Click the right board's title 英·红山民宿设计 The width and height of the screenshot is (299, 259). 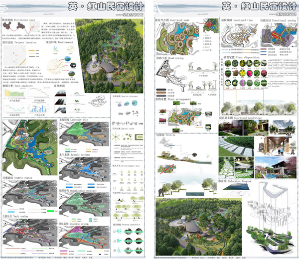pos(259,6)
